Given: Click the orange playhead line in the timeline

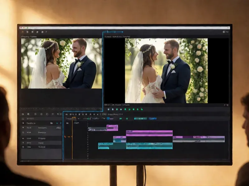Looking at the screenshot, I should coord(72,139).
